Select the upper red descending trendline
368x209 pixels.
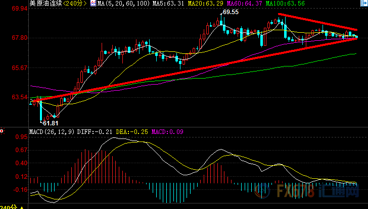318,22
